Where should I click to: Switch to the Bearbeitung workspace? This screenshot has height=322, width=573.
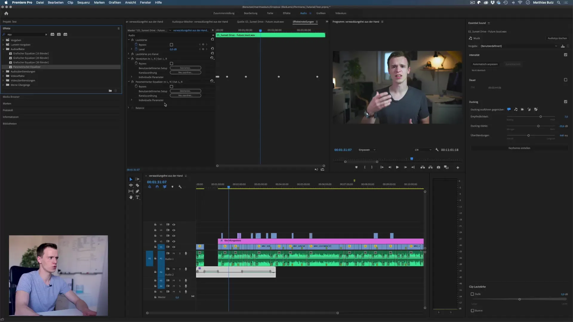pyautogui.click(x=251, y=13)
